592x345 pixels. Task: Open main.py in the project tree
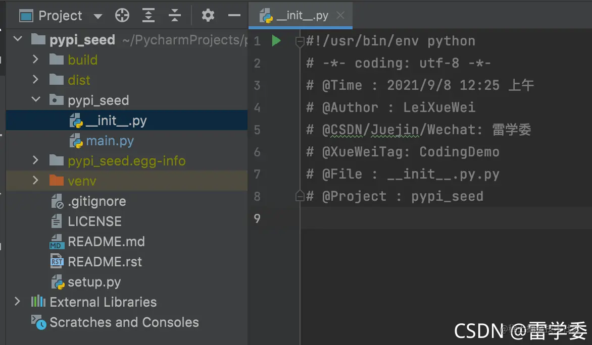(110, 141)
